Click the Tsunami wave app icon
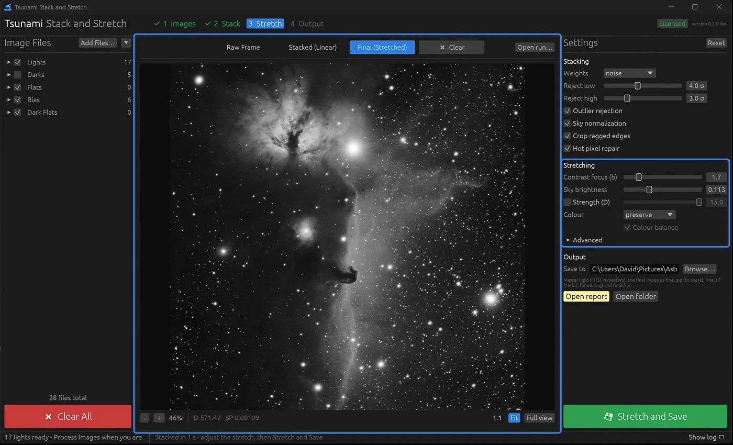 click(8, 7)
